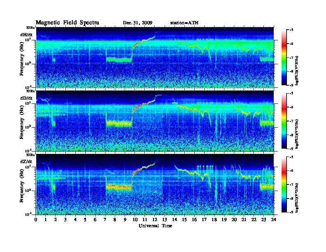Screen dimensions: 326x252
Task: Click hour 12 on the time axis
Action: pyautogui.click(x=155, y=219)
